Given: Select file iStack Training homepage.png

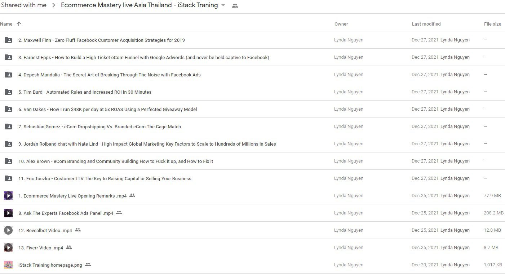Looking at the screenshot, I should point(50,265).
